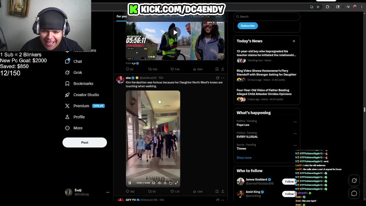
Task: Play the top video in the feed
Action: coord(175,32)
